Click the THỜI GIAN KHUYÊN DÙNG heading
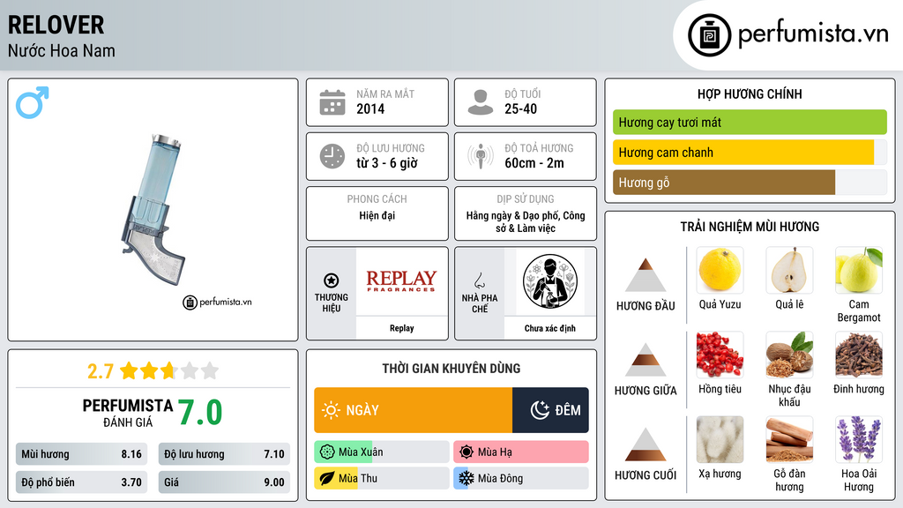903x508 pixels. point(451,369)
